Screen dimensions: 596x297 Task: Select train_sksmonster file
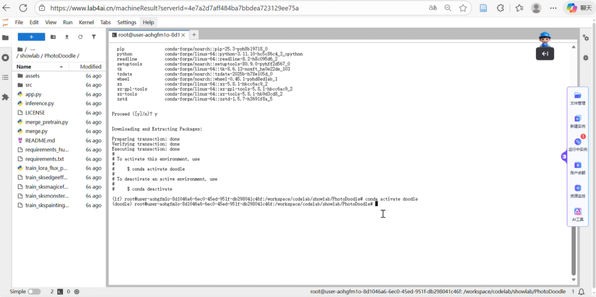[59, 196]
